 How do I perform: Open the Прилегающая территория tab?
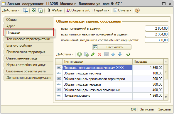(28, 52)
